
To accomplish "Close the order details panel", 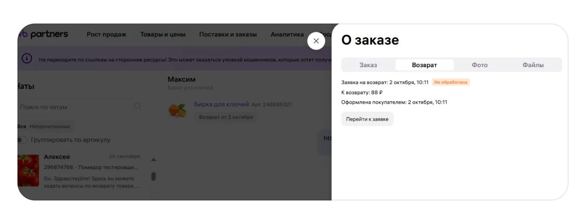I will coord(316,41).
